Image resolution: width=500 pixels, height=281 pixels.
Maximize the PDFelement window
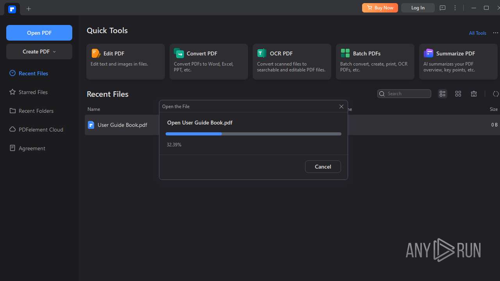click(x=486, y=8)
